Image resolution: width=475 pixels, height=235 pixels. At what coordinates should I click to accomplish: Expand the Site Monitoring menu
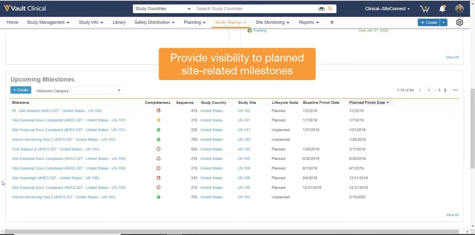click(272, 22)
